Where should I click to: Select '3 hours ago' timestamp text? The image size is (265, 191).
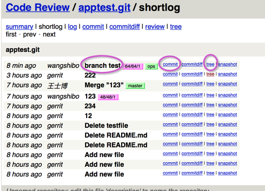[24, 75]
